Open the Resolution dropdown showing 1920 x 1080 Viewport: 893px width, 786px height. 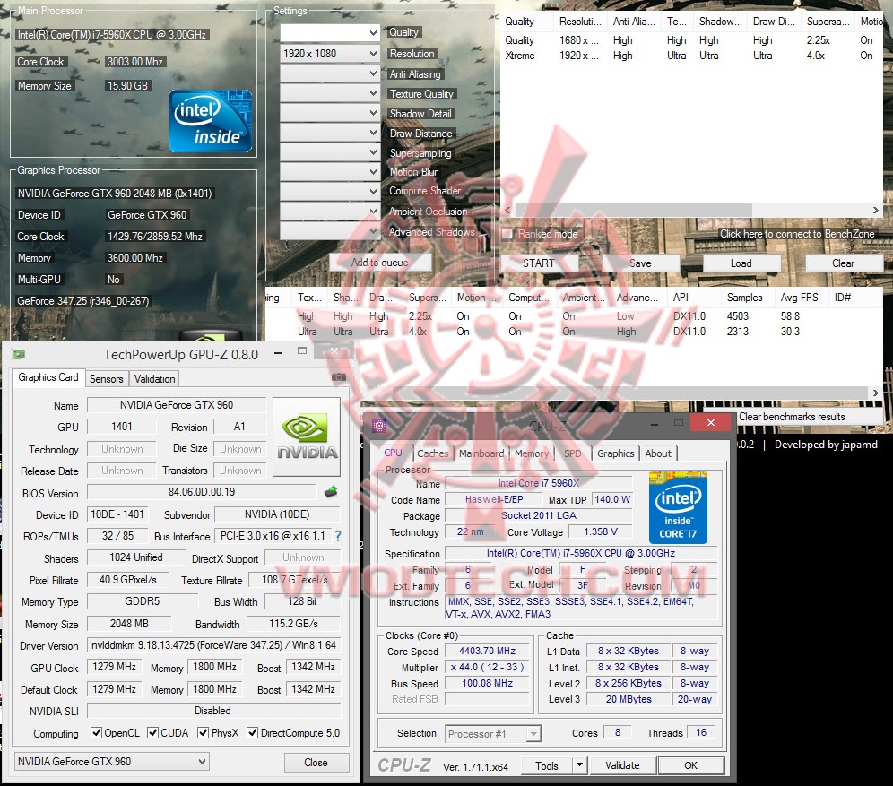[330, 54]
